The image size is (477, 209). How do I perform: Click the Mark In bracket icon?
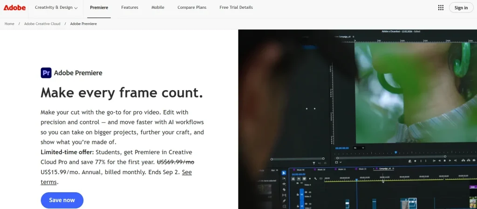(421, 161)
